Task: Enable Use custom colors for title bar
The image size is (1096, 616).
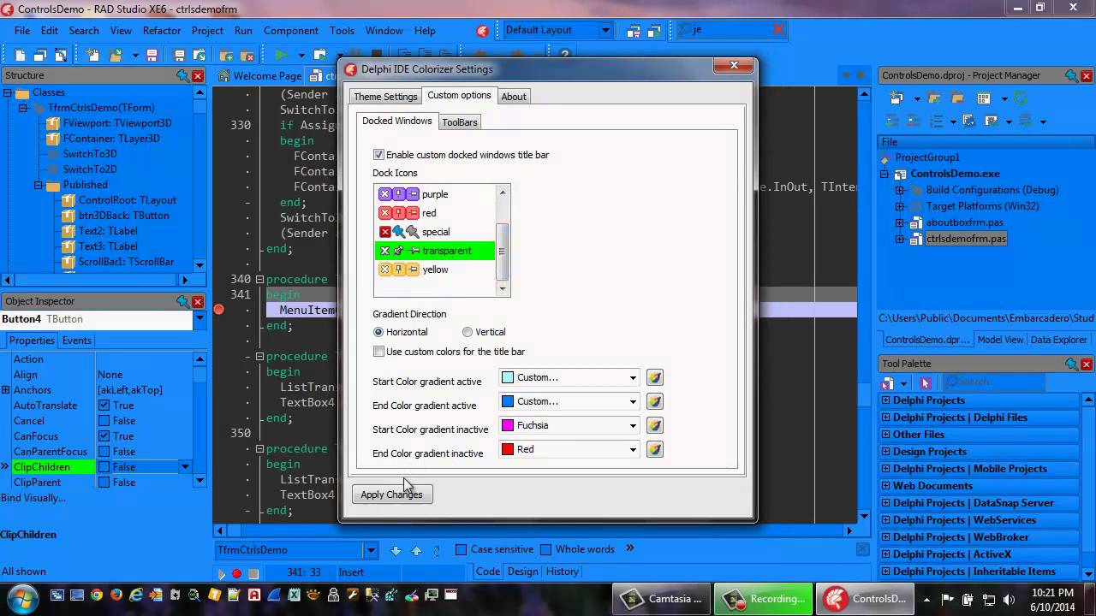Action: [378, 352]
